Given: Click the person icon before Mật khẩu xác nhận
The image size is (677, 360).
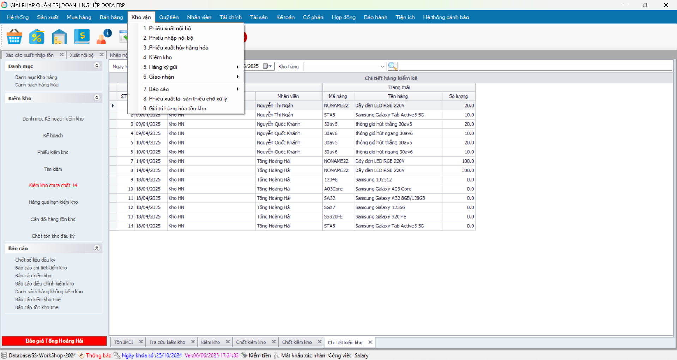Looking at the screenshot, I should coord(276,355).
